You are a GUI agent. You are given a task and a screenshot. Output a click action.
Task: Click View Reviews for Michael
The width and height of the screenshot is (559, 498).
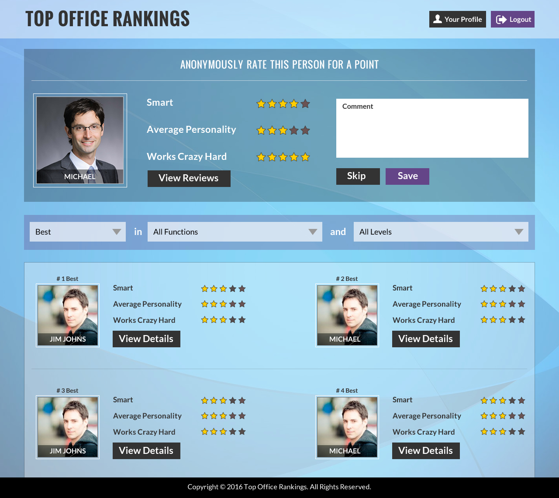point(189,178)
